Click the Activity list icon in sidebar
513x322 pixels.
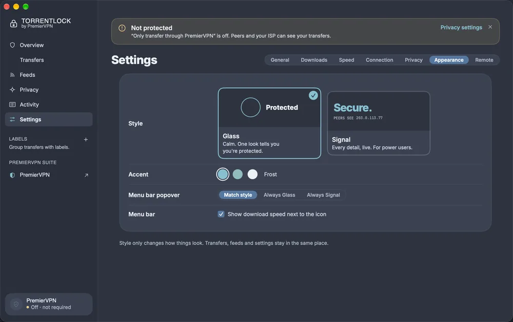(x=12, y=104)
